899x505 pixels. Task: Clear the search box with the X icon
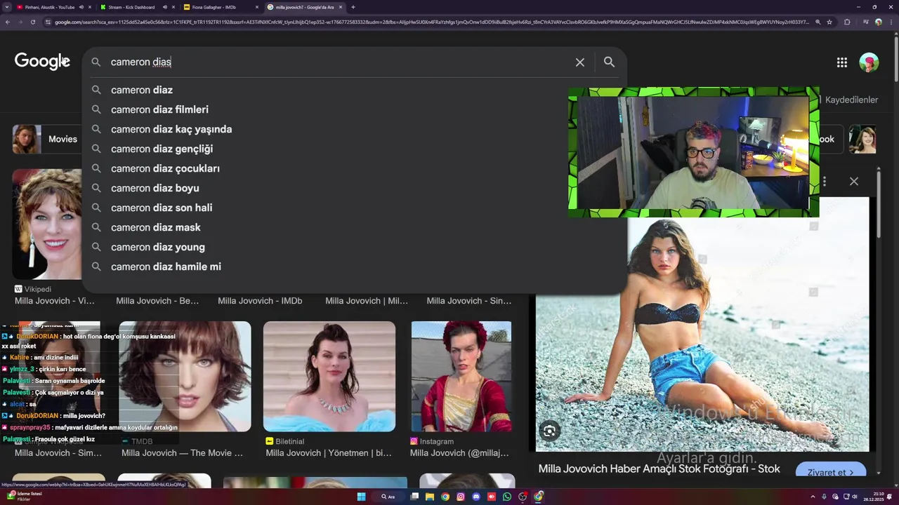pos(580,62)
